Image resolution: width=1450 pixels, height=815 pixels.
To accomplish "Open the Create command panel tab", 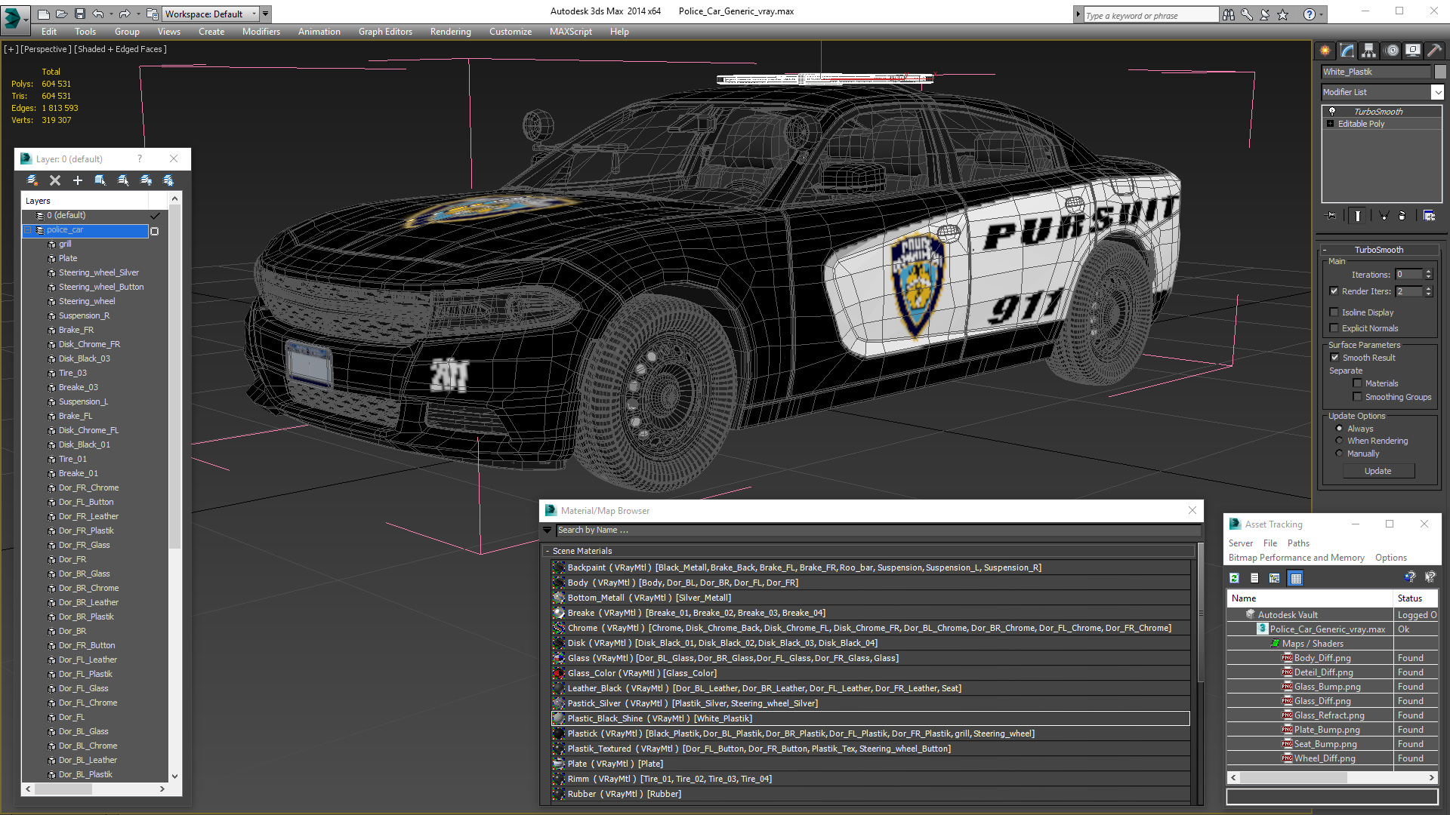I will (1325, 51).
